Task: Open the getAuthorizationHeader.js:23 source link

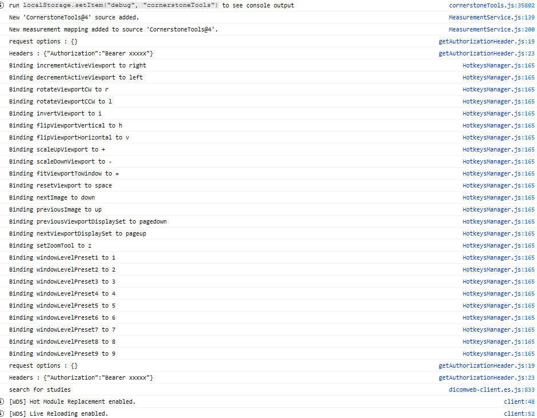Action: pyautogui.click(x=486, y=53)
